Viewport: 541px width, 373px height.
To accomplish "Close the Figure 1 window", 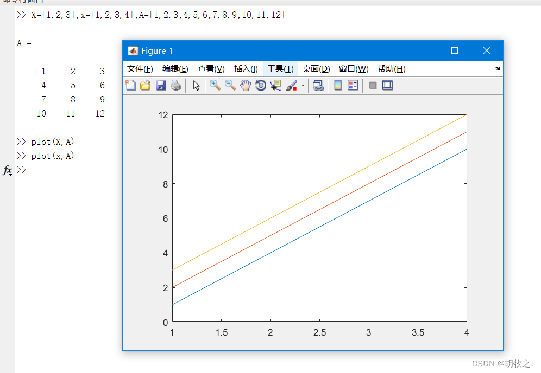I will click(487, 50).
